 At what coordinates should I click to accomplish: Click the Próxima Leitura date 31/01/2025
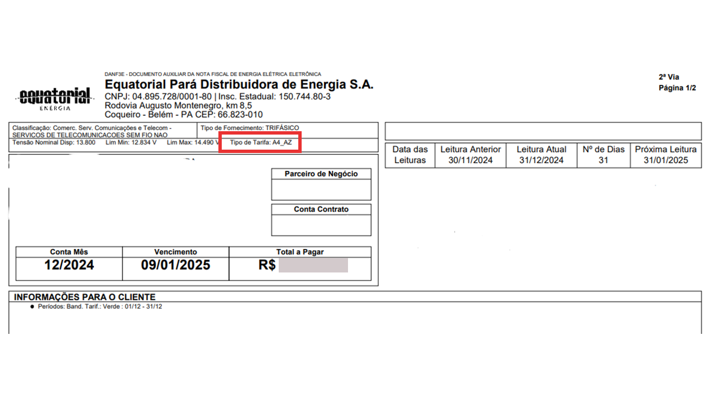(666, 160)
